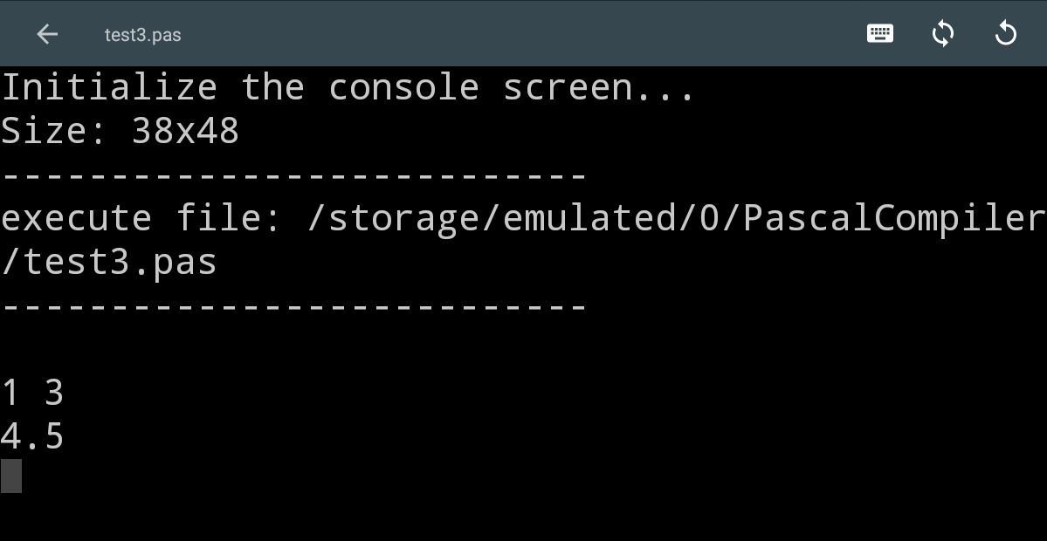Screen dimensions: 1047x541
Task: Click the word 'console' in first line
Action: (x=403, y=87)
